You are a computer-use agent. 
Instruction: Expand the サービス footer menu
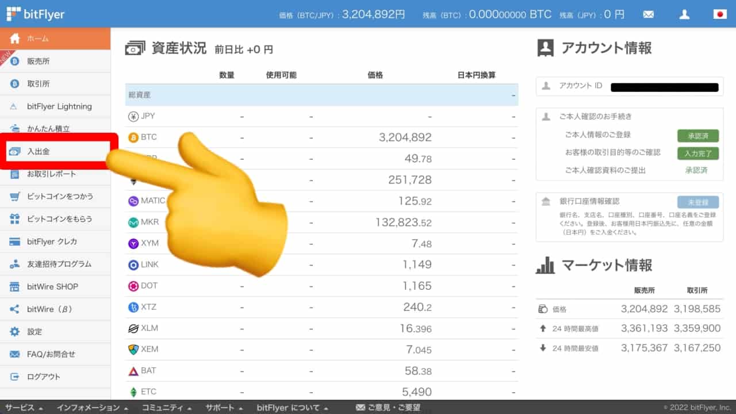pos(24,408)
